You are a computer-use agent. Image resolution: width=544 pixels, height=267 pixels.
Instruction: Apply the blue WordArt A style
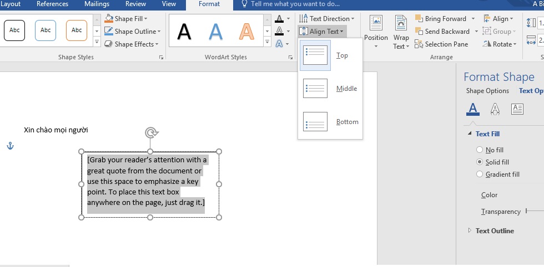coord(215,31)
